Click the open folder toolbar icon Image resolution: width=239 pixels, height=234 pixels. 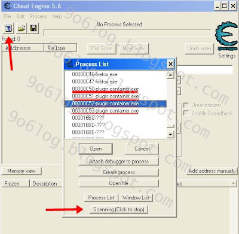[x=21, y=29]
